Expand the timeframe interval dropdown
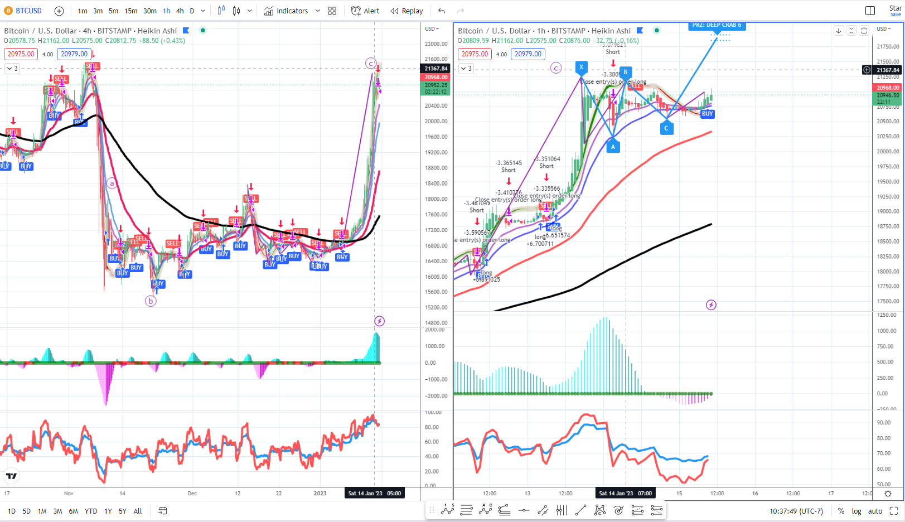 203,11
